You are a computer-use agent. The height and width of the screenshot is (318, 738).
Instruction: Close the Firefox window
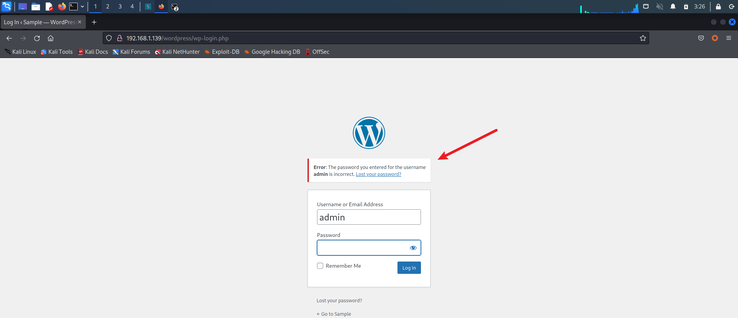point(732,22)
